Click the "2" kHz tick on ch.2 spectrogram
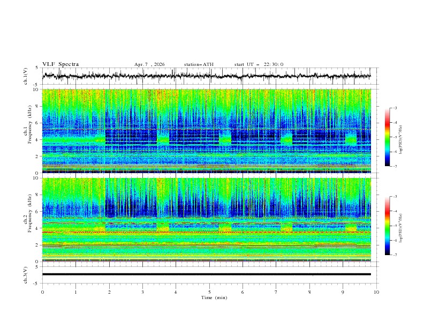 click(x=37, y=245)
